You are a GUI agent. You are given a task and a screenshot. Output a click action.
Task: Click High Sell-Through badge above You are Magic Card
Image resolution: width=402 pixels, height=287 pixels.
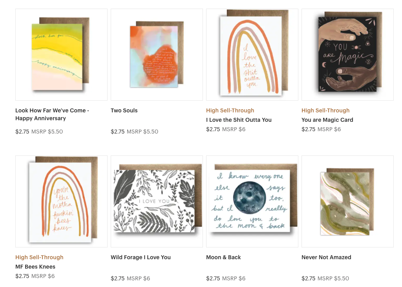[325, 110]
